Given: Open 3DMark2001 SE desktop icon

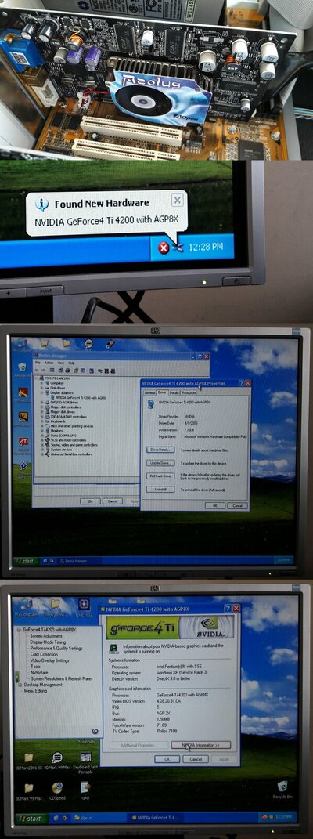Looking at the screenshot, I should click(x=28, y=761).
